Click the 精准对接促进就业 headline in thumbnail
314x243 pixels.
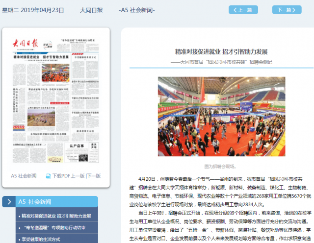[x=41, y=57]
